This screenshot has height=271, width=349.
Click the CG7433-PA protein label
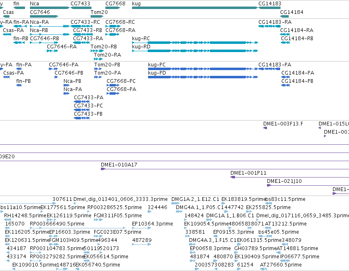[x=89, y=98]
